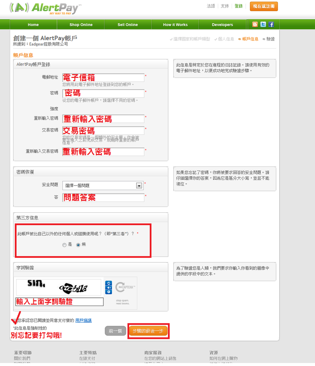
Task: Click the 在您的網站上銷售 footer link
Action: [x=160, y=358]
